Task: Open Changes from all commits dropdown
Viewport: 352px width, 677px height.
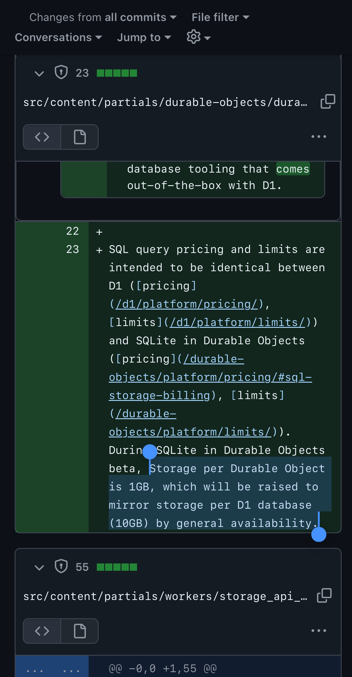Action: pos(103,17)
